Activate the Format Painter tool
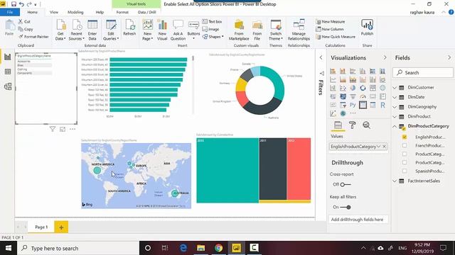455x255 pixels. click(x=33, y=37)
